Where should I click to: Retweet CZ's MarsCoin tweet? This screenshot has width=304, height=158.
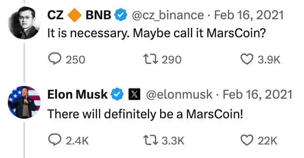tap(150, 59)
